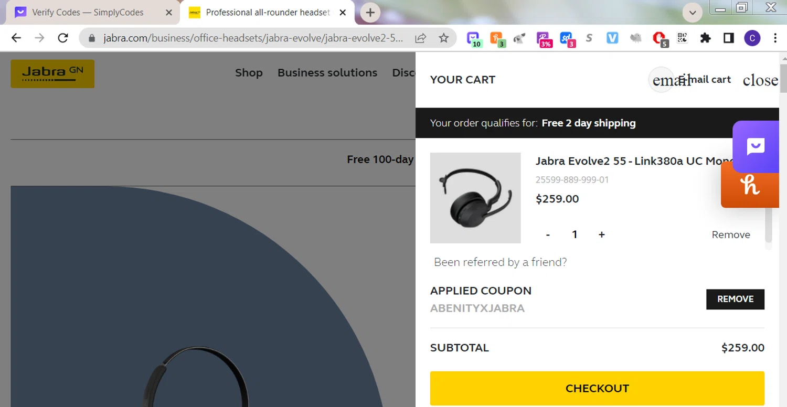Click the Jabra GN logo
This screenshot has width=787, height=407.
point(52,73)
